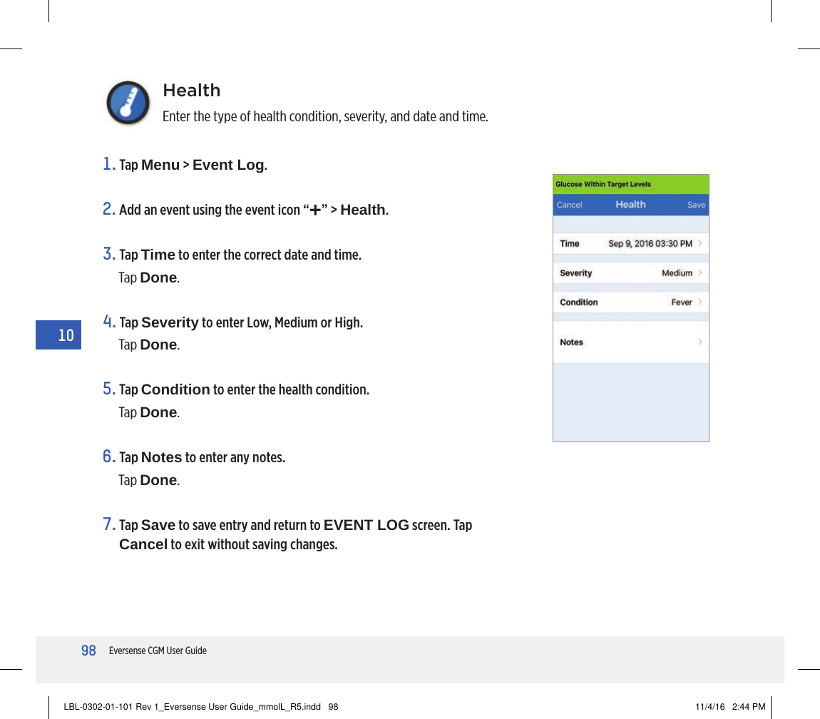Tap Save in the Health screen
The image size is (820, 719).
(x=696, y=205)
